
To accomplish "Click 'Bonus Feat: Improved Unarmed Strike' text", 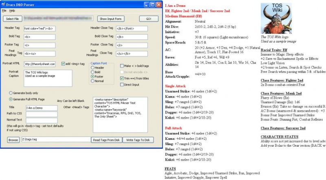I will (x=288, y=115).
